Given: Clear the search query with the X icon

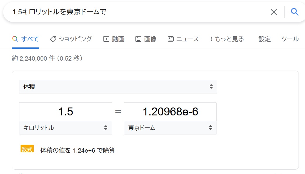Looking at the screenshot, I should click(274, 12).
